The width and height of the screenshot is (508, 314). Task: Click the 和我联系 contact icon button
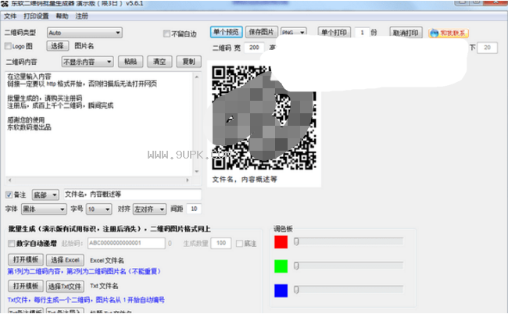click(x=449, y=33)
